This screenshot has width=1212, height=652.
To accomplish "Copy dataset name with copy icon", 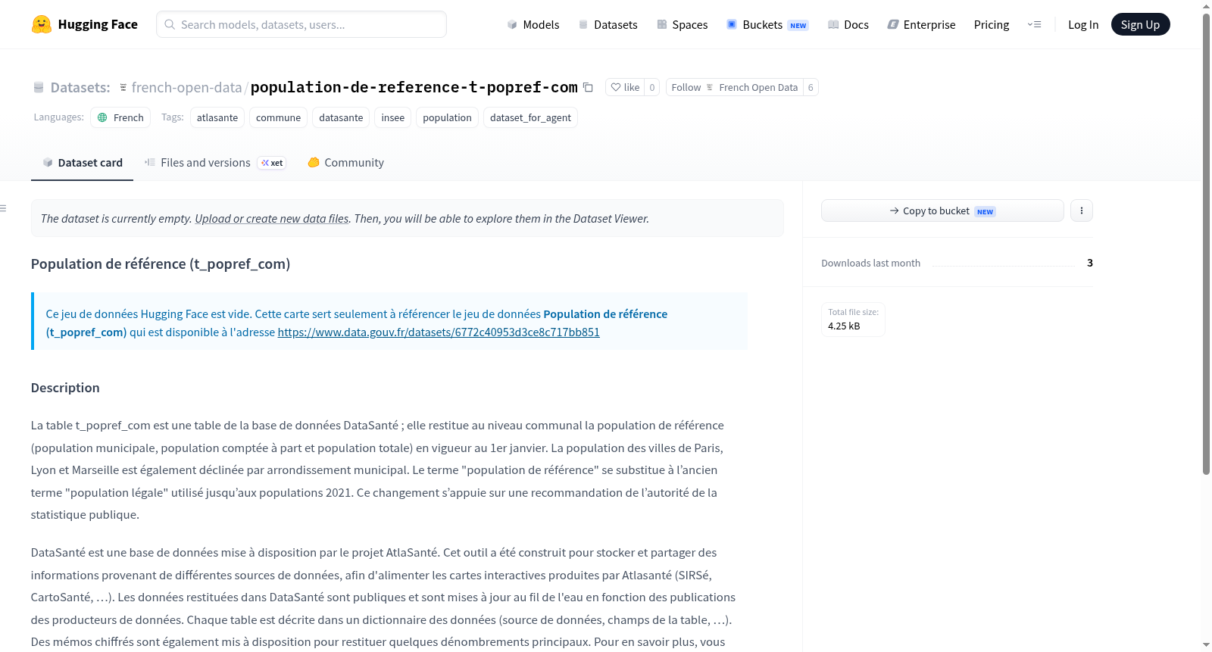I will pyautogui.click(x=588, y=87).
